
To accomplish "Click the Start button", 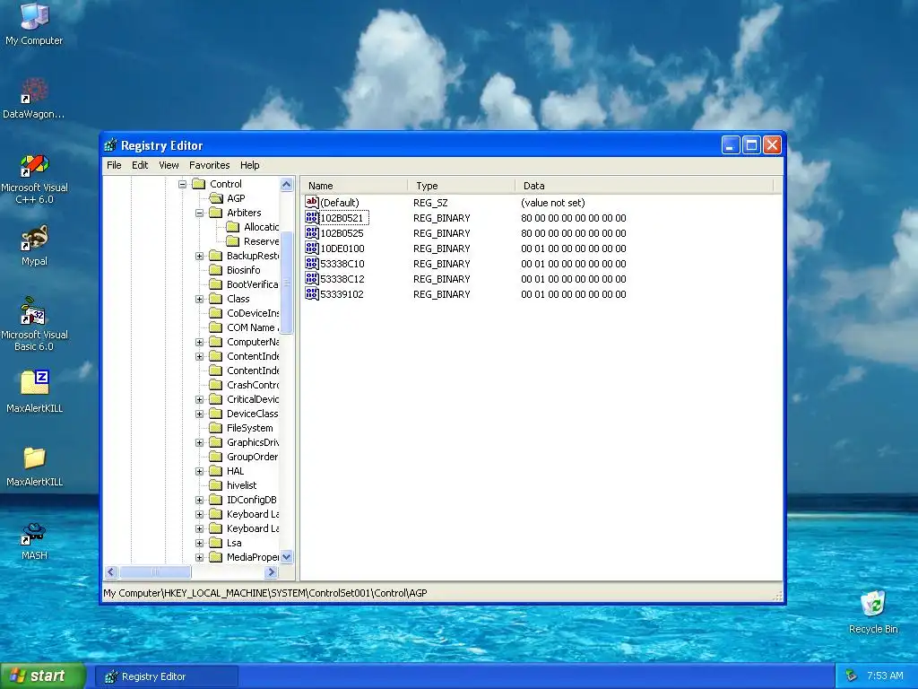I will click(x=43, y=676).
